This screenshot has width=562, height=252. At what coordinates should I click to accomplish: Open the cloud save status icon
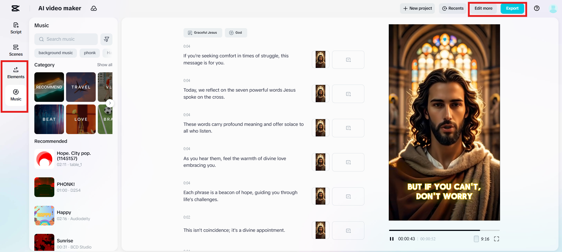click(94, 8)
